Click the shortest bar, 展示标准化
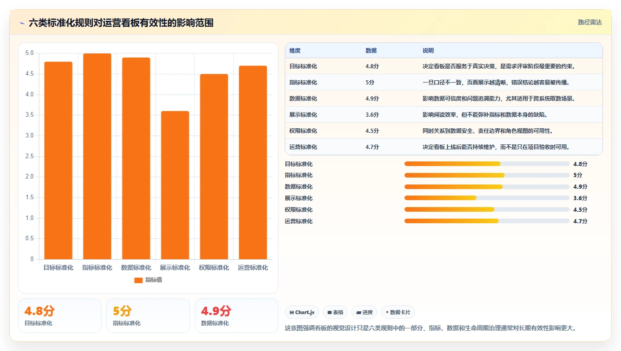Image resolution: width=621 pixels, height=351 pixels. point(175,185)
